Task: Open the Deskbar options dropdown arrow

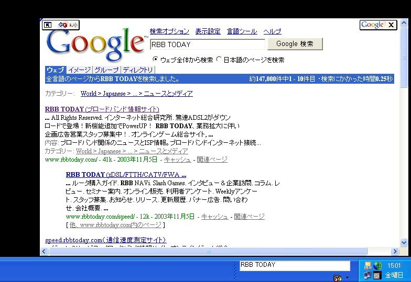Action: 347,277
